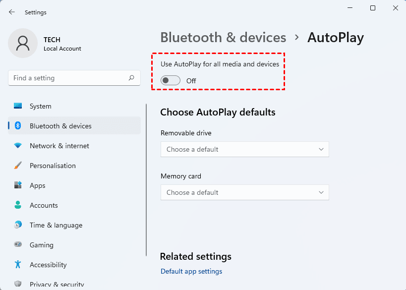Click the Find a setting search box
Viewport: 406px width, 290px height.
click(x=69, y=78)
